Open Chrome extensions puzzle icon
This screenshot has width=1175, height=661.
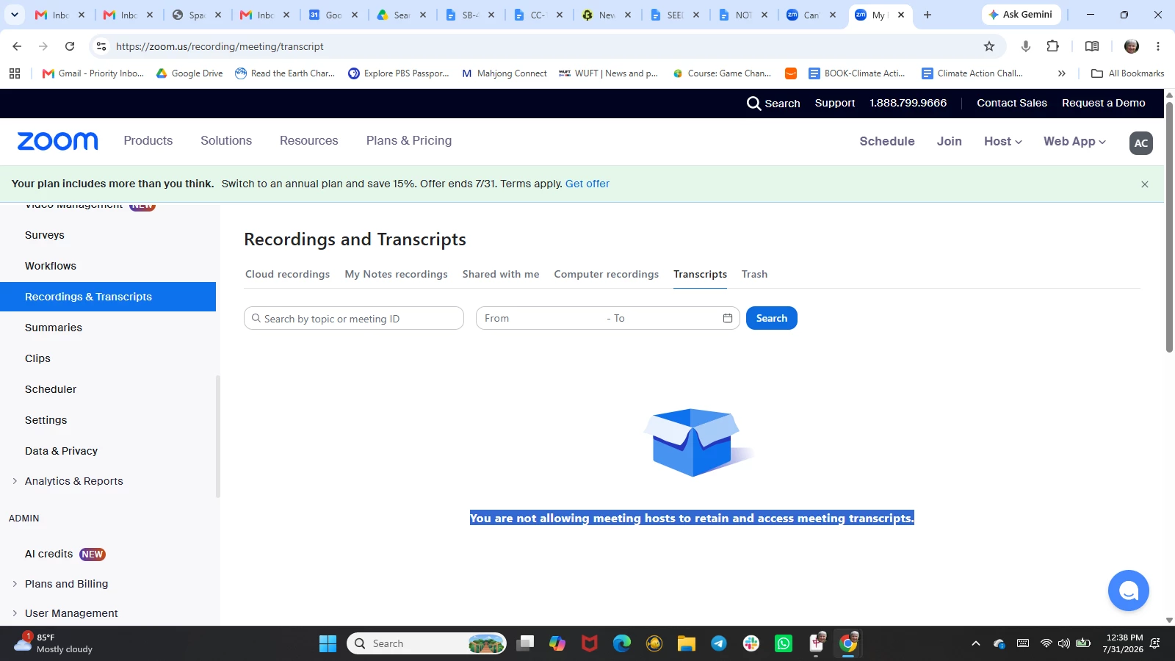click(1052, 46)
